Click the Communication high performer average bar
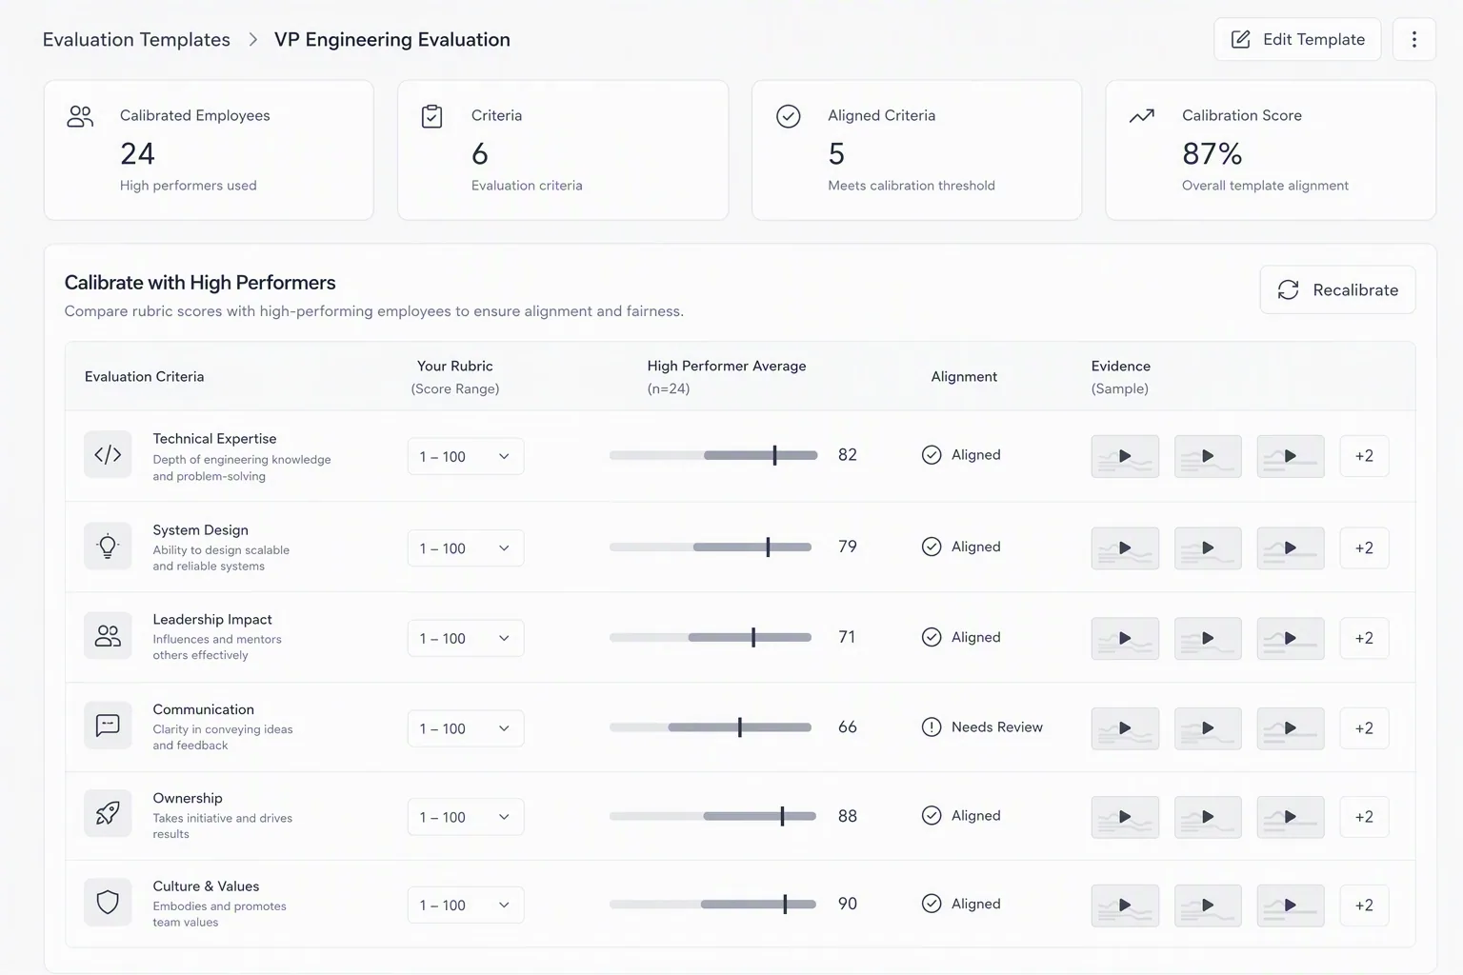 (711, 727)
